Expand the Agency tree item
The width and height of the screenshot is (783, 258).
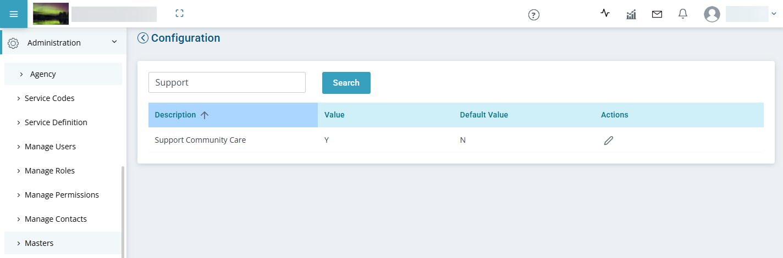(21, 74)
